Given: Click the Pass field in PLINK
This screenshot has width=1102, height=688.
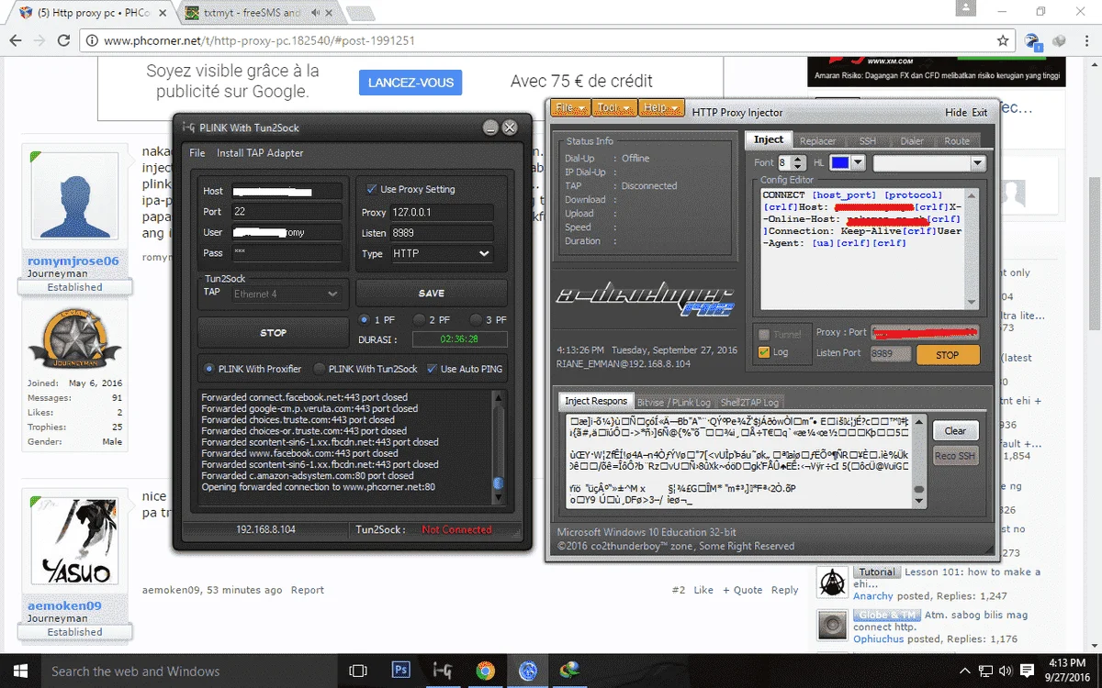Looking at the screenshot, I should coord(287,253).
